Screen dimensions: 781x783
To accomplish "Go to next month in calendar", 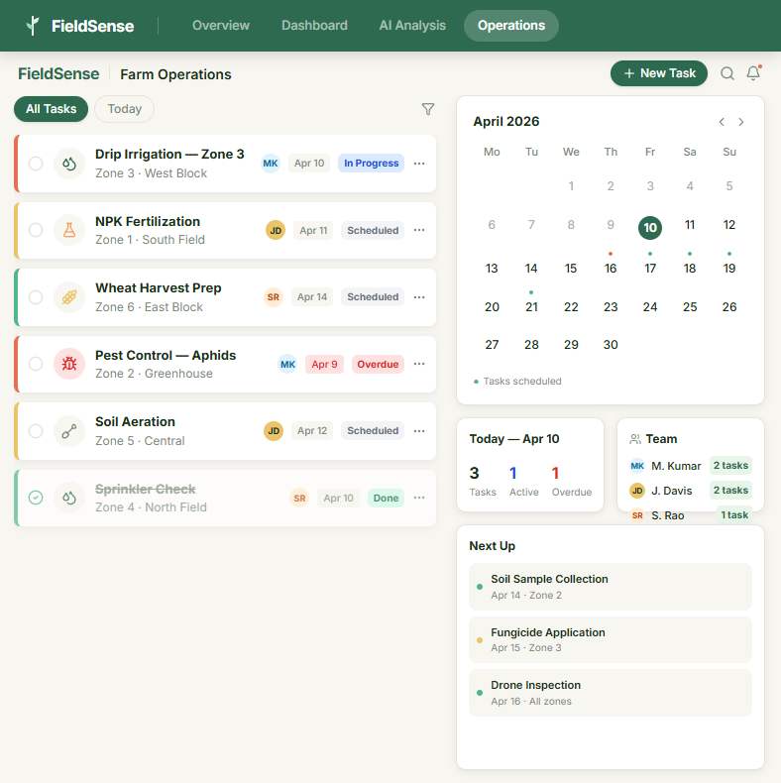I will (741, 122).
